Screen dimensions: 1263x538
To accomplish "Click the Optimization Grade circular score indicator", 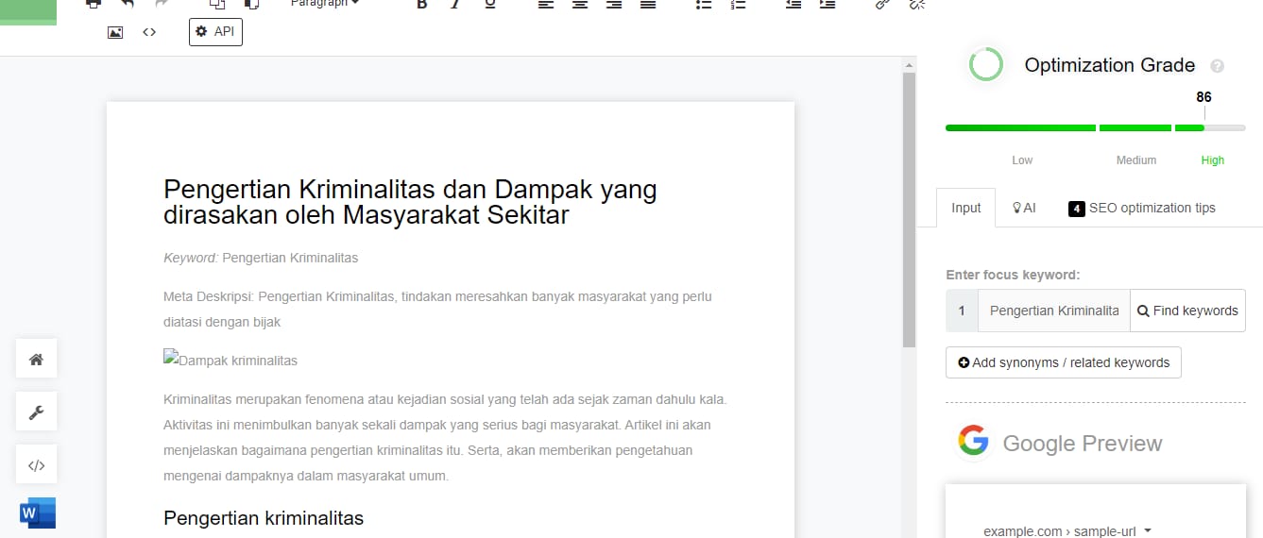I will (x=985, y=65).
